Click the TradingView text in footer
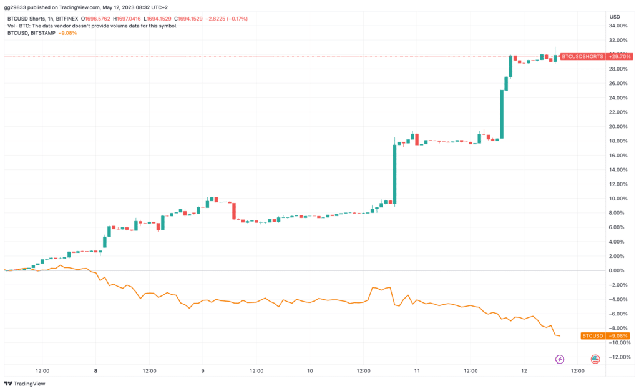This screenshot has width=639, height=391. click(x=29, y=384)
